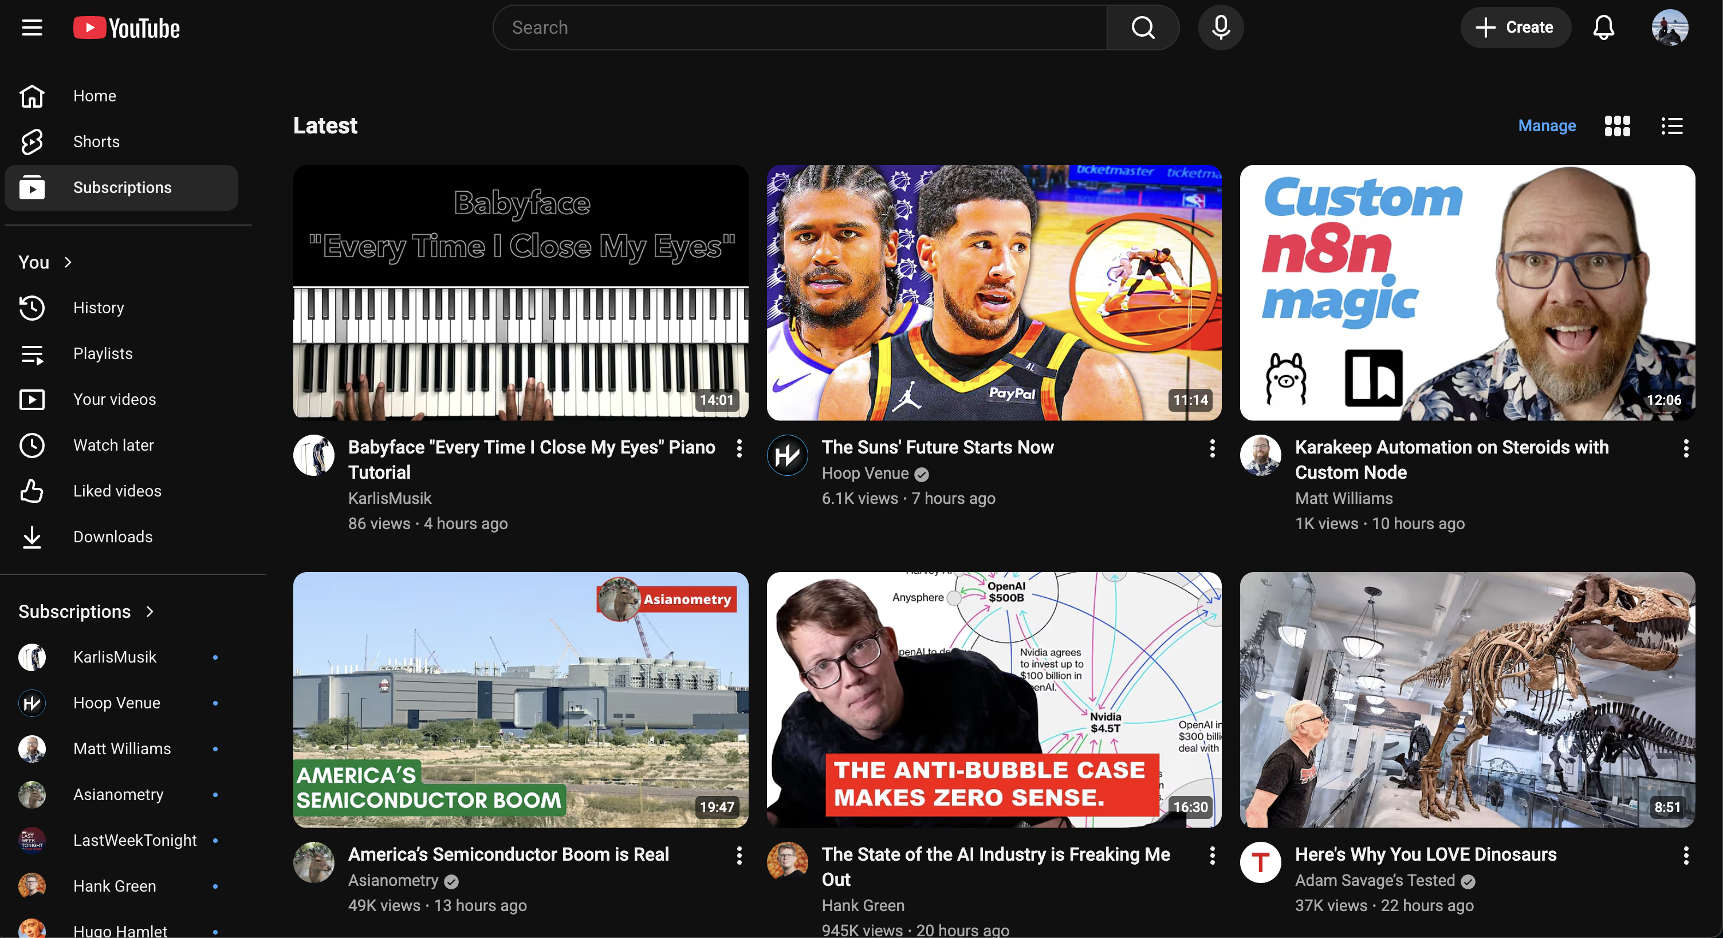Open the account avatar menu
The image size is (1723, 938).
pos(1670,27)
